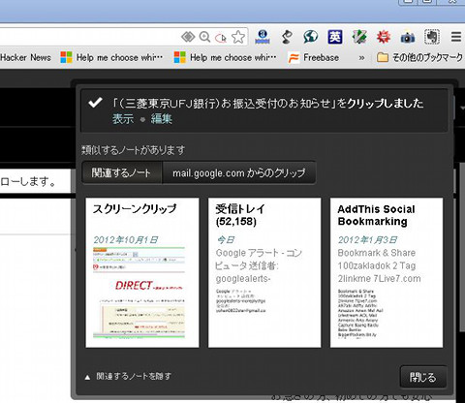Click the 閉じる button
Image resolution: width=465 pixels, height=403 pixels.
tap(423, 377)
